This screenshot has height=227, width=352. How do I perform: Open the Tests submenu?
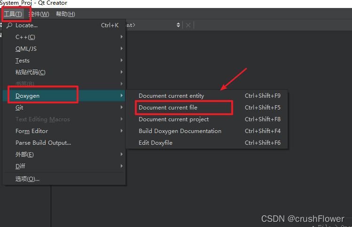tap(64, 61)
